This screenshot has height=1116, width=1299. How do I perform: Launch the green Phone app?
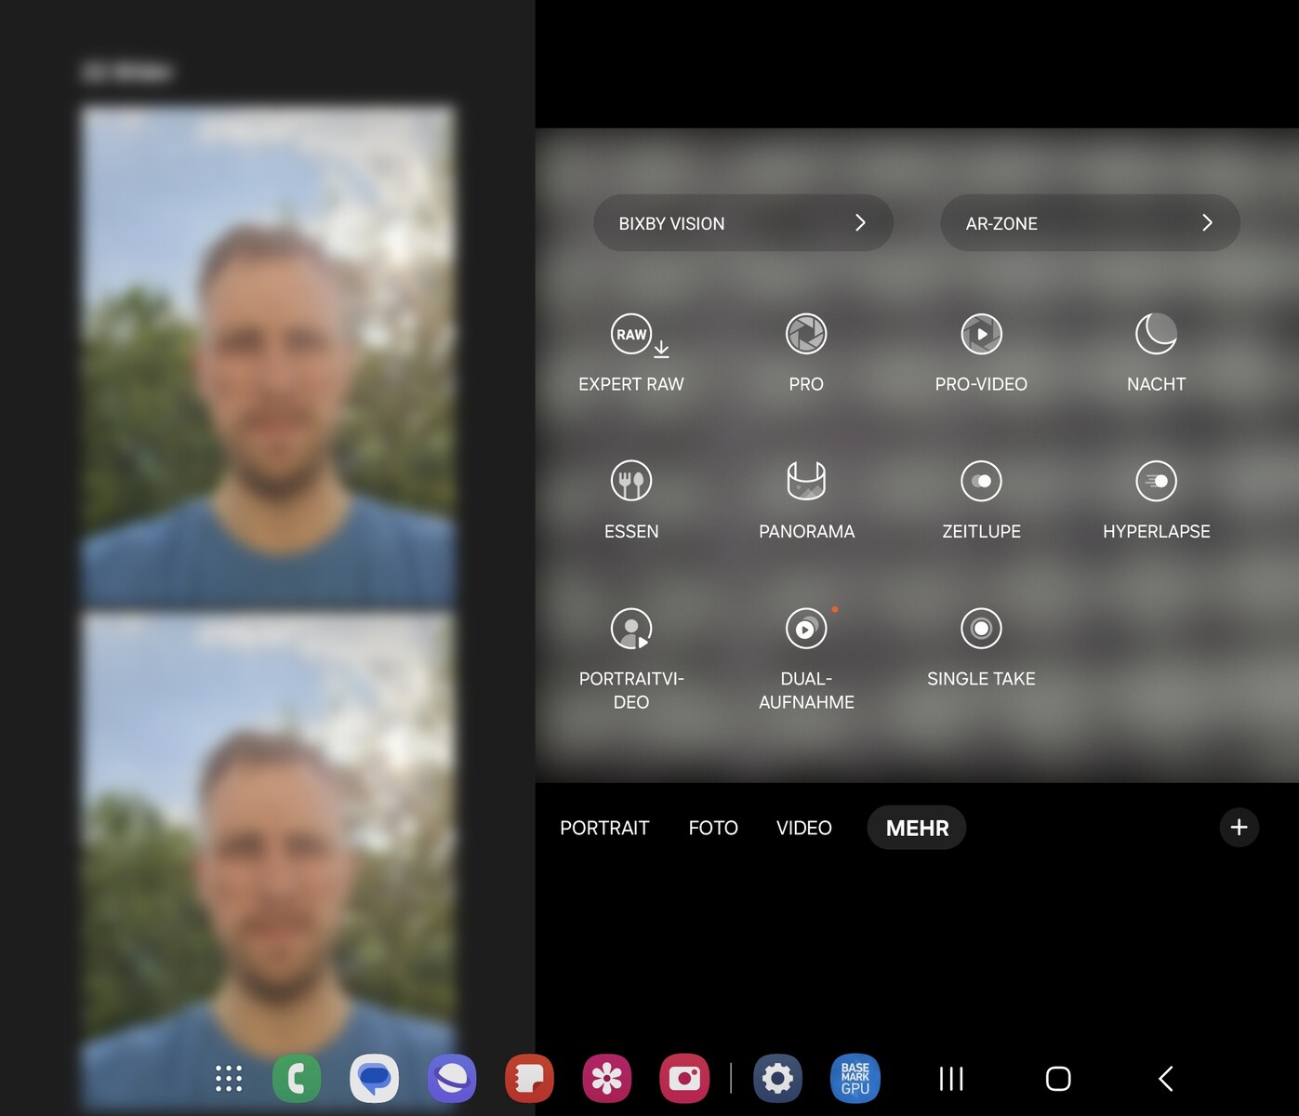pos(297,1079)
